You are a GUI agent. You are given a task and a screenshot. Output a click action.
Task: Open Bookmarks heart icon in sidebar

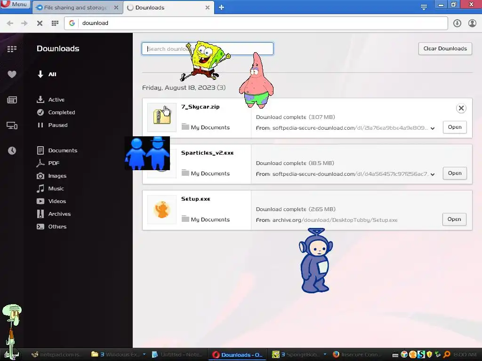(12, 74)
